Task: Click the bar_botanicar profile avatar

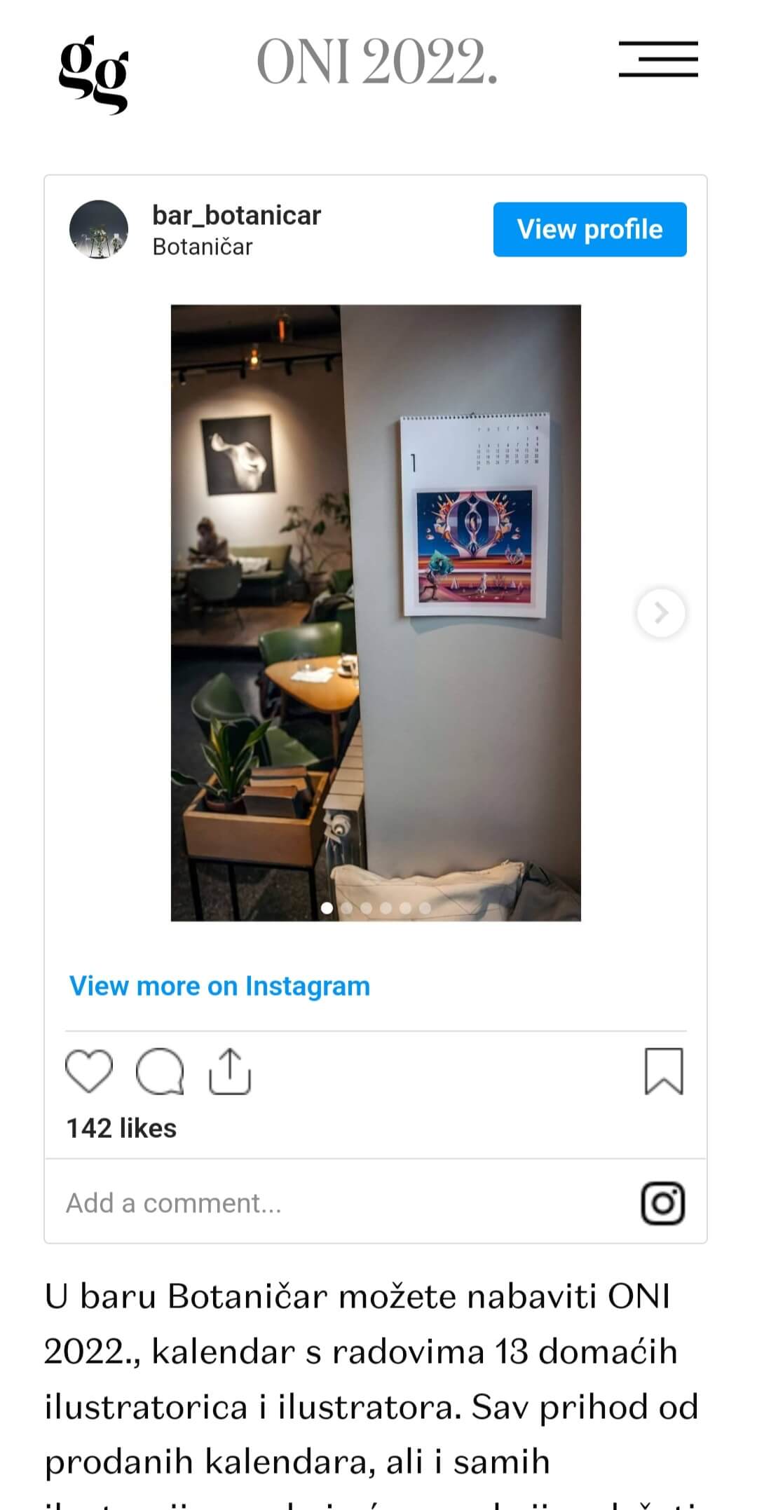Action: [x=99, y=230]
